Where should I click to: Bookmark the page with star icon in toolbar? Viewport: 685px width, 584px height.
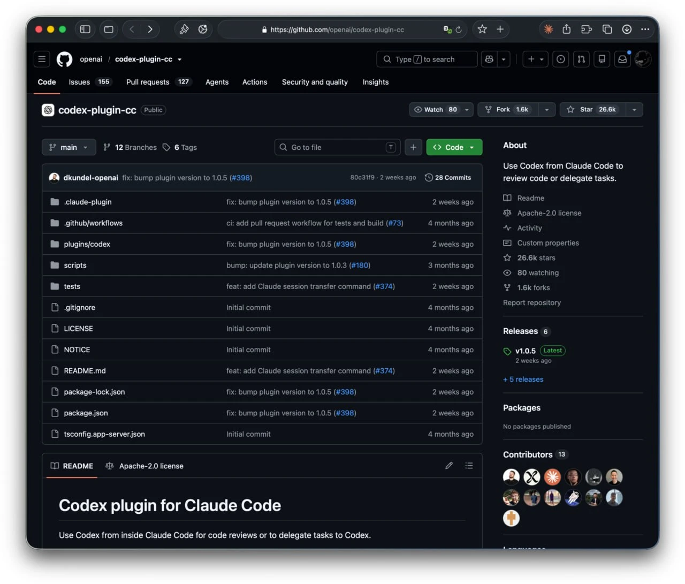click(482, 29)
